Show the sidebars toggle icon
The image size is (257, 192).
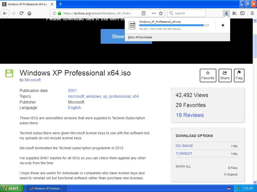coord(242,13)
